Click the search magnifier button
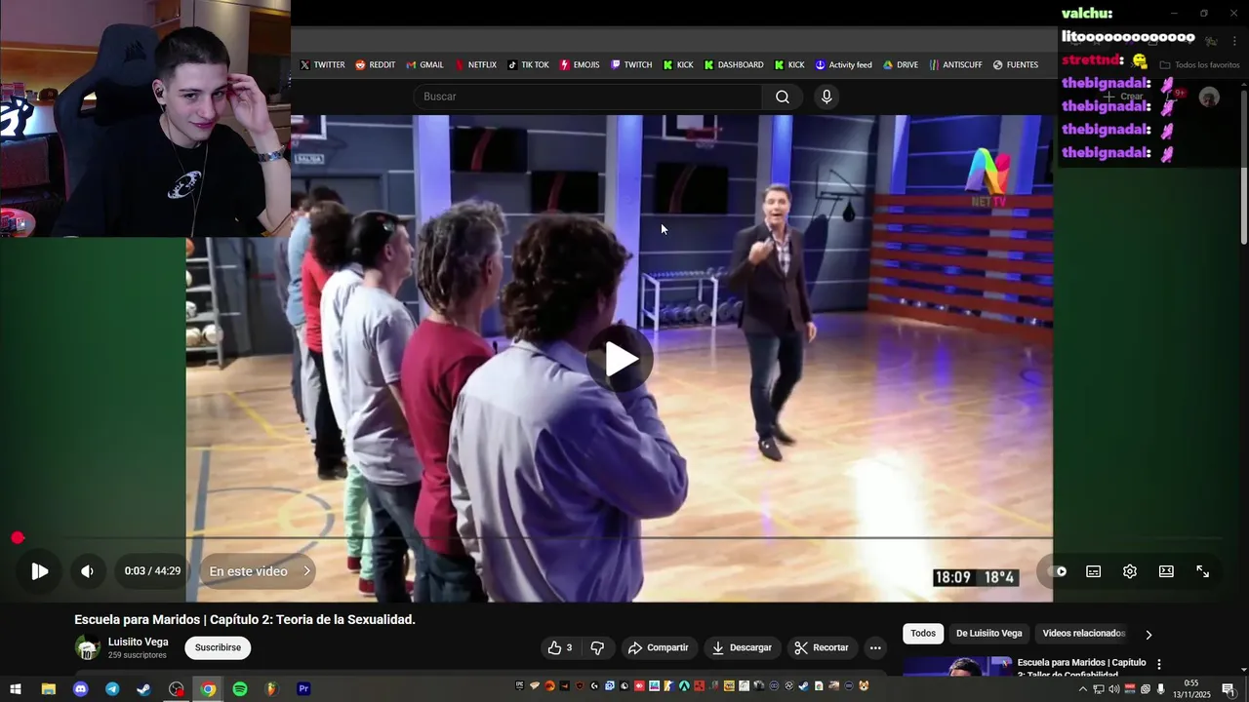This screenshot has height=702, width=1249. tap(783, 97)
